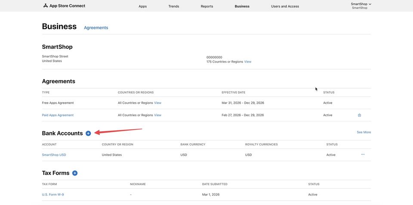Click the United States bank country cell
This screenshot has width=413, height=205.
pos(112,155)
